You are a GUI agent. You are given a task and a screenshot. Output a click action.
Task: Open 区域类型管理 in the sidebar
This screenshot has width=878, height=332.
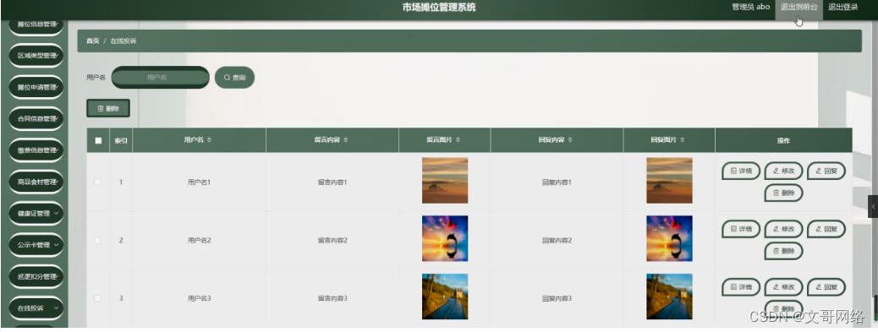point(36,56)
